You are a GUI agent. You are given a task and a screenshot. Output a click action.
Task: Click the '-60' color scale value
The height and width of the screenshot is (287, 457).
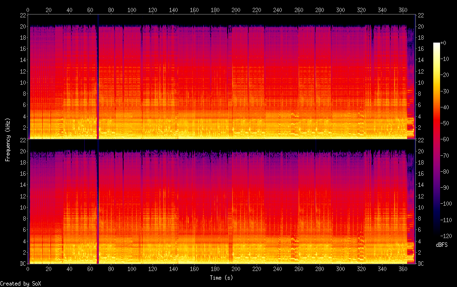point(444,139)
